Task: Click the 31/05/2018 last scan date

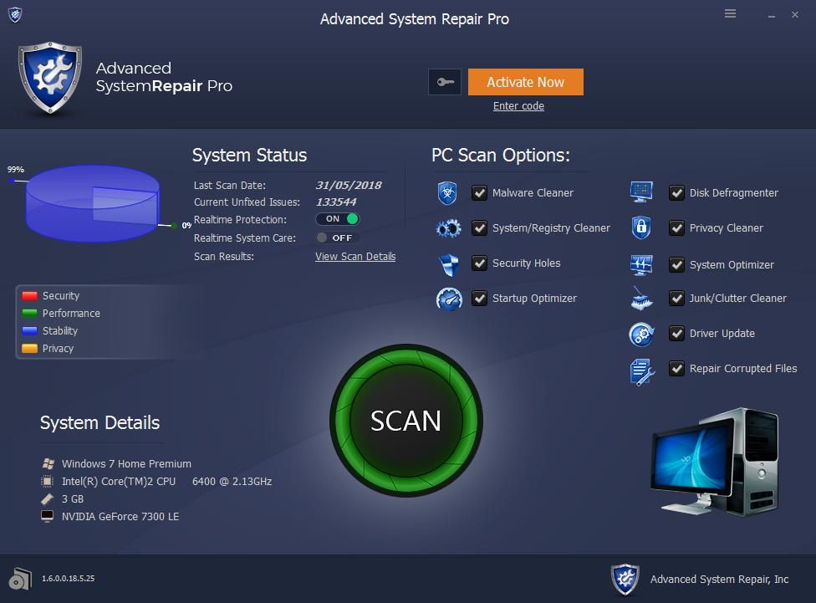Action: click(x=348, y=186)
